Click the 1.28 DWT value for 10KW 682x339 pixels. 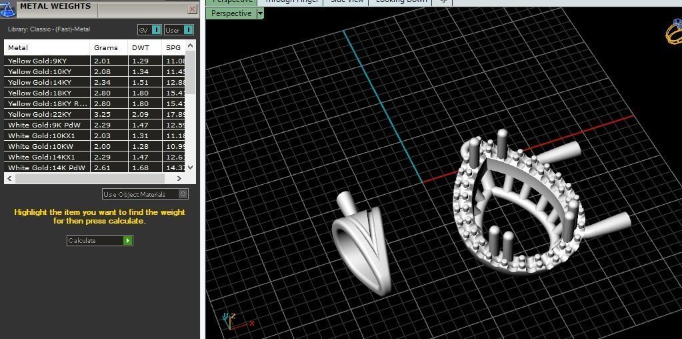click(x=141, y=146)
